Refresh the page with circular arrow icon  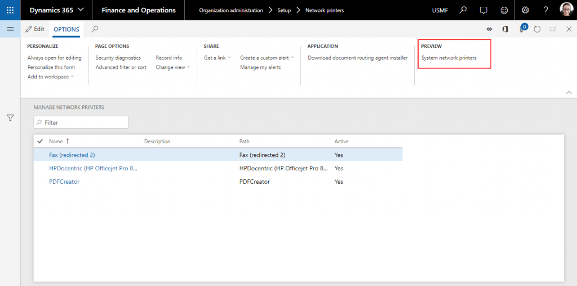click(537, 29)
